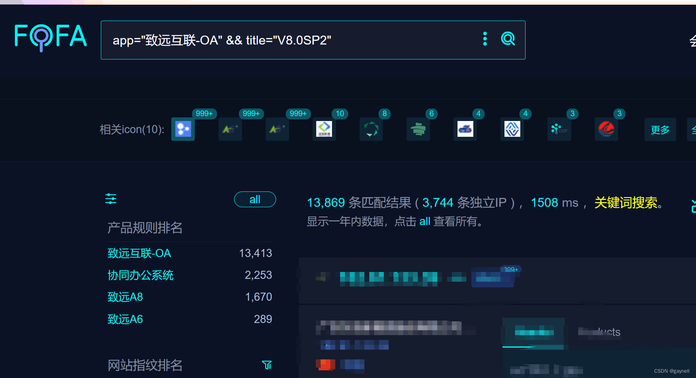
Task: Click the 产品规则排名 heading
Action: (145, 228)
